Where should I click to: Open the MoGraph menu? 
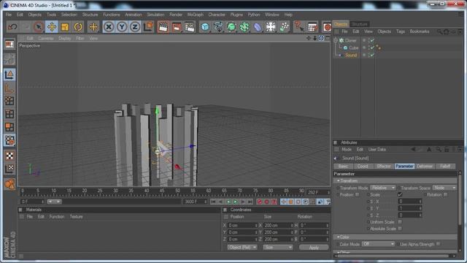[195, 15]
